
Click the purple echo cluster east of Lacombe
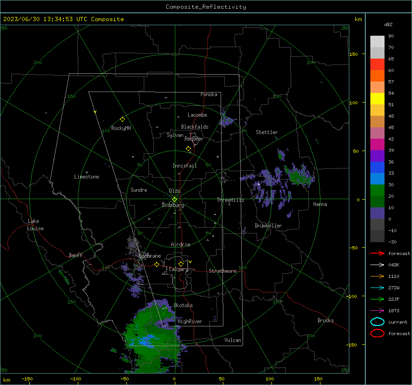[226, 121]
